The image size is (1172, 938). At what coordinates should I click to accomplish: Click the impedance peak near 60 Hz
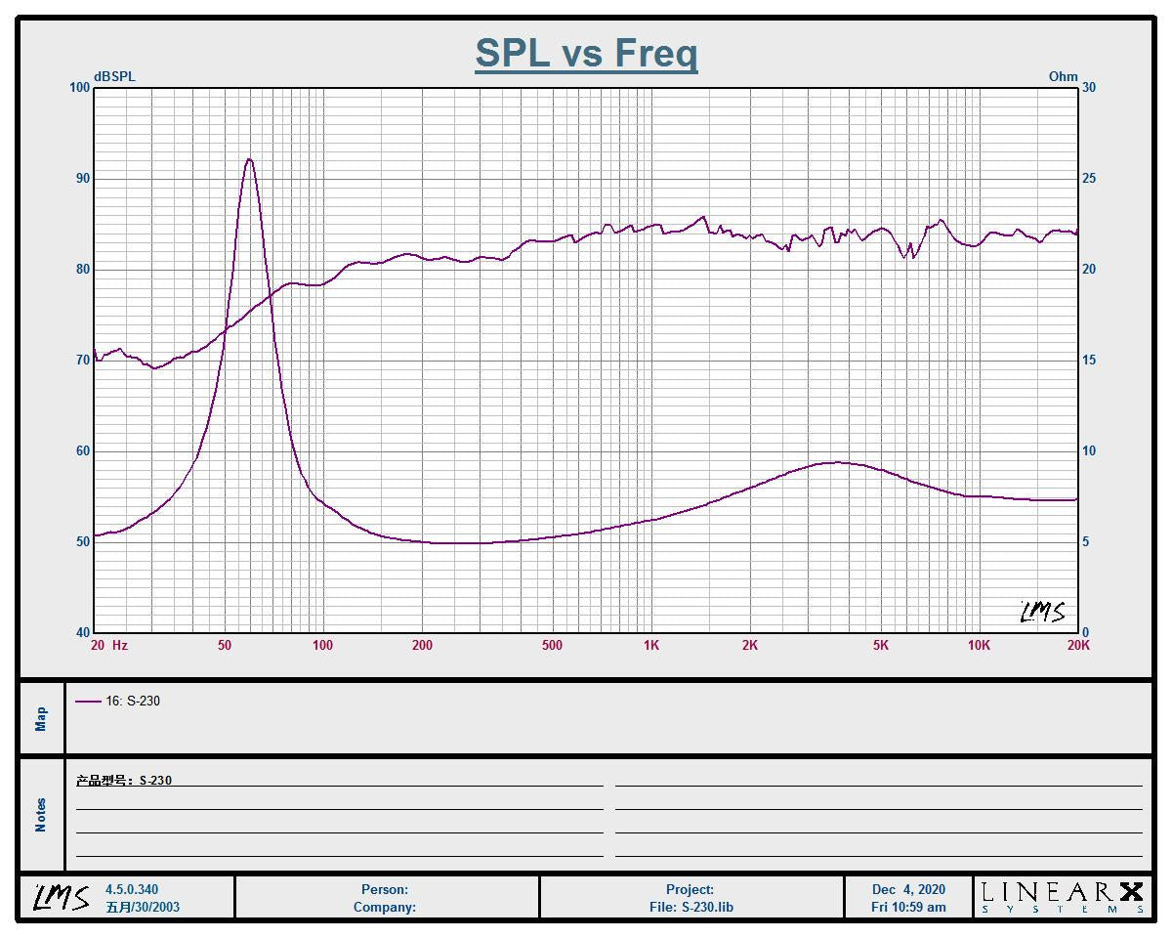(x=249, y=159)
